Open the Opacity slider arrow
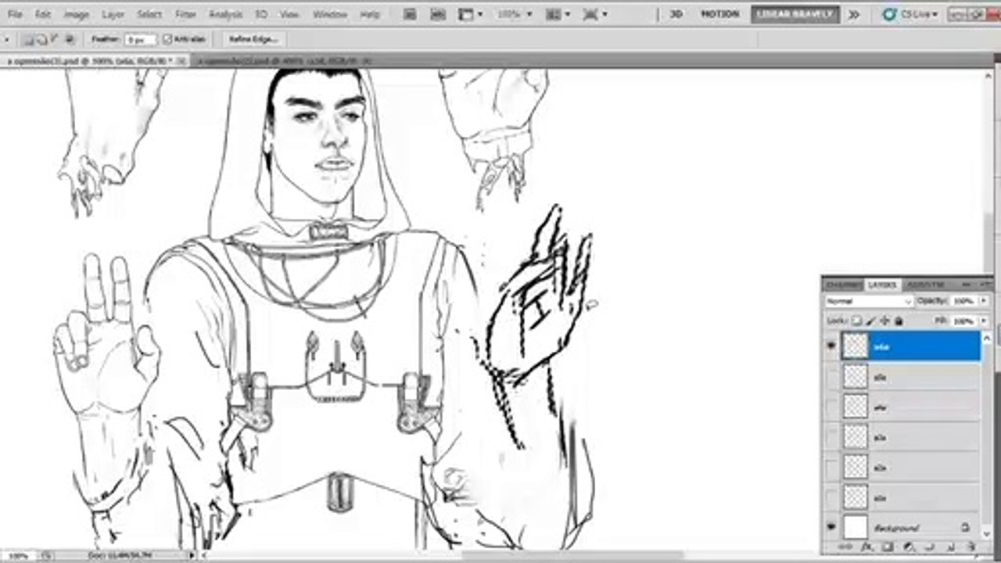The width and height of the screenshot is (1001, 563). (x=984, y=301)
